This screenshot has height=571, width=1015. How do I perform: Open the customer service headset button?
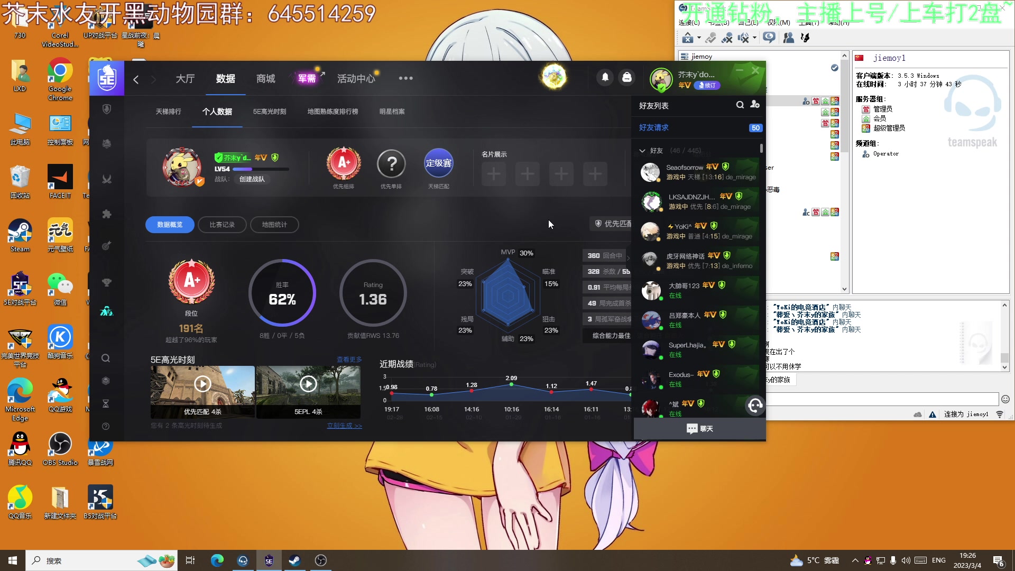click(755, 406)
